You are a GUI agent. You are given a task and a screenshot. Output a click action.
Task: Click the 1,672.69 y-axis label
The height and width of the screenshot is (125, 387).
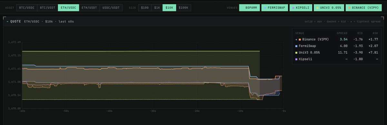pyautogui.click(x=14, y=42)
